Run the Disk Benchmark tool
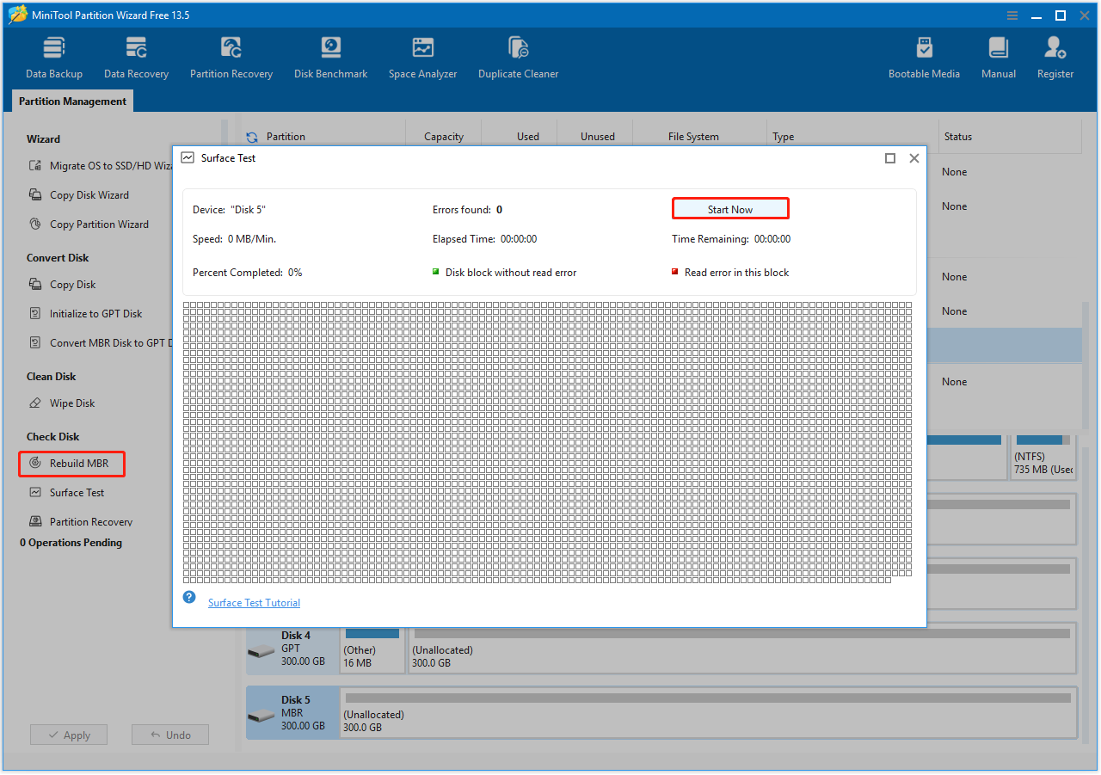Screen dimensions: 1101x775 (330, 54)
